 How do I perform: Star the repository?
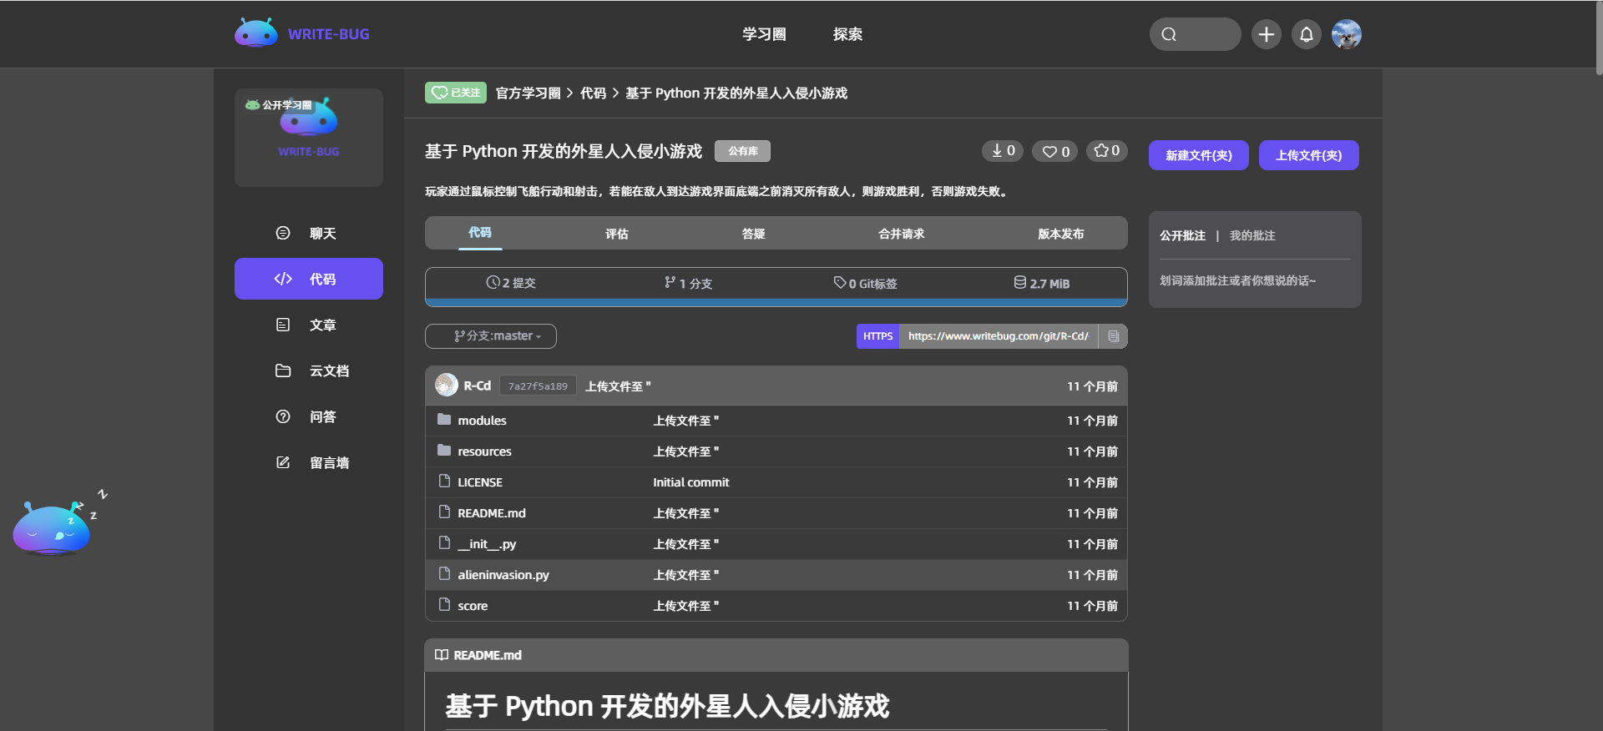pyautogui.click(x=1107, y=151)
